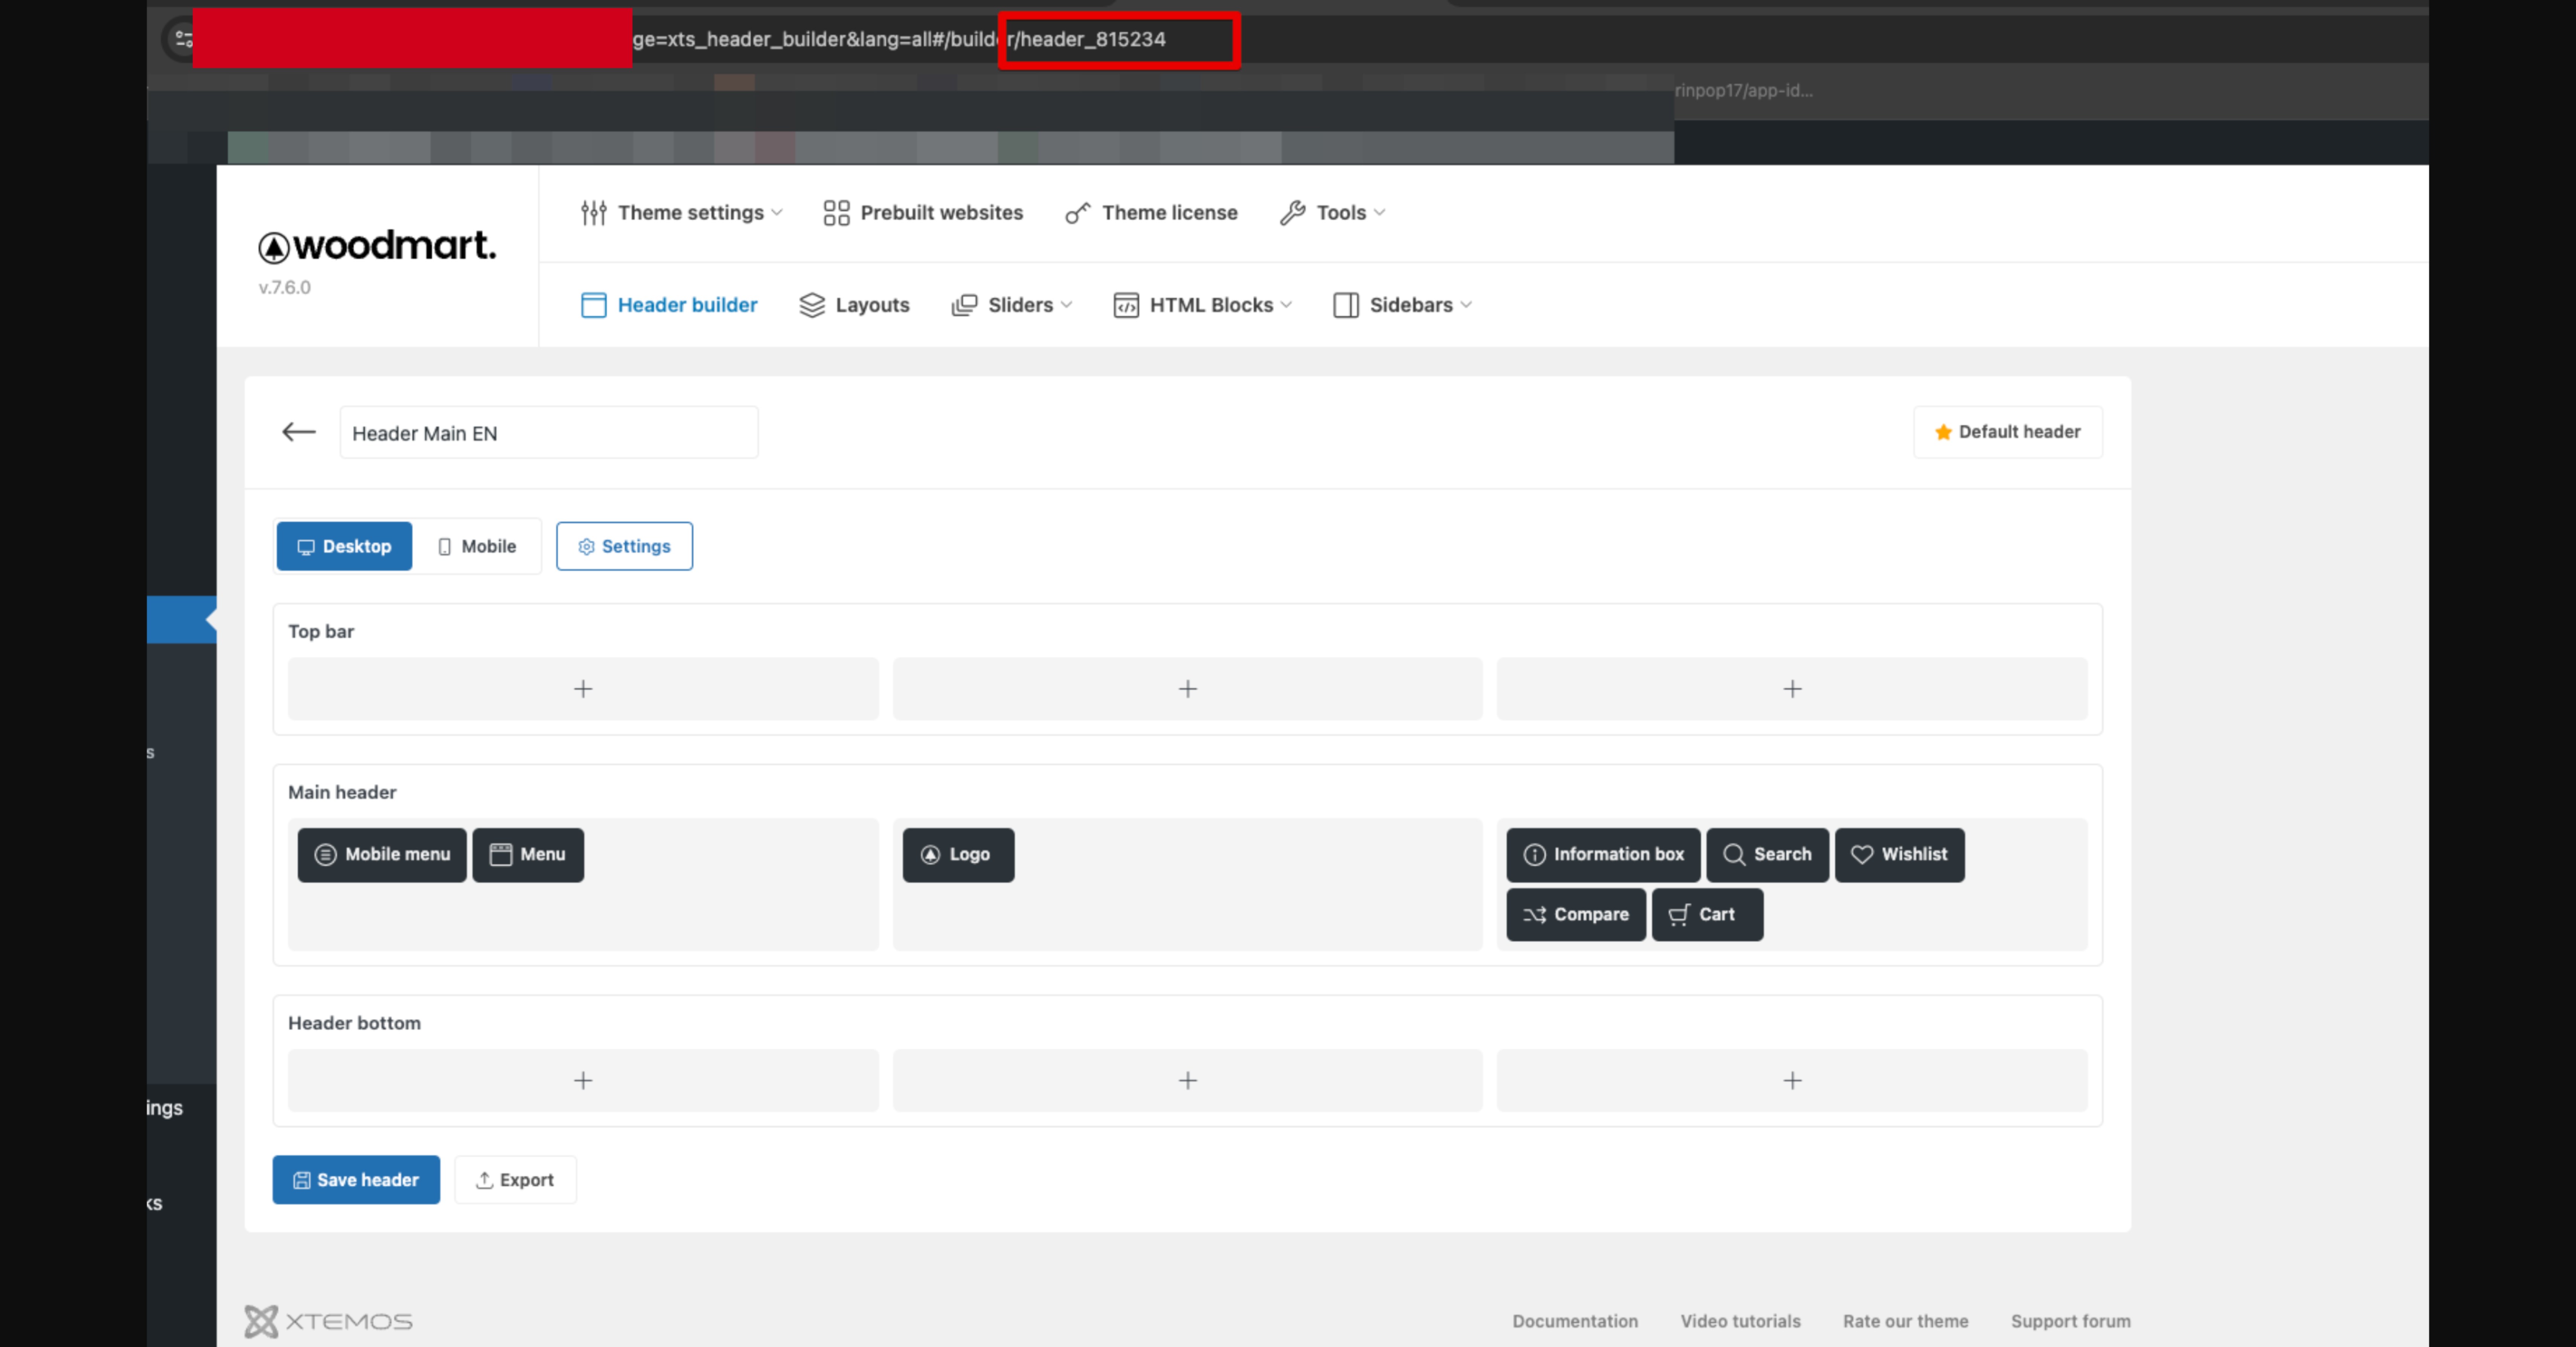Screen dimensions: 2576x1347
Task: Click the Sliders icon
Action: (x=964, y=305)
